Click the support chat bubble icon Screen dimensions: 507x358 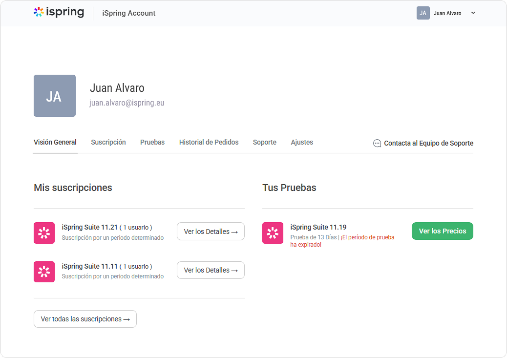click(x=377, y=143)
